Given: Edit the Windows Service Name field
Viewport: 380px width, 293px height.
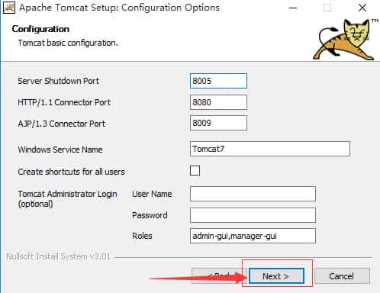Looking at the screenshot, I should [270, 149].
